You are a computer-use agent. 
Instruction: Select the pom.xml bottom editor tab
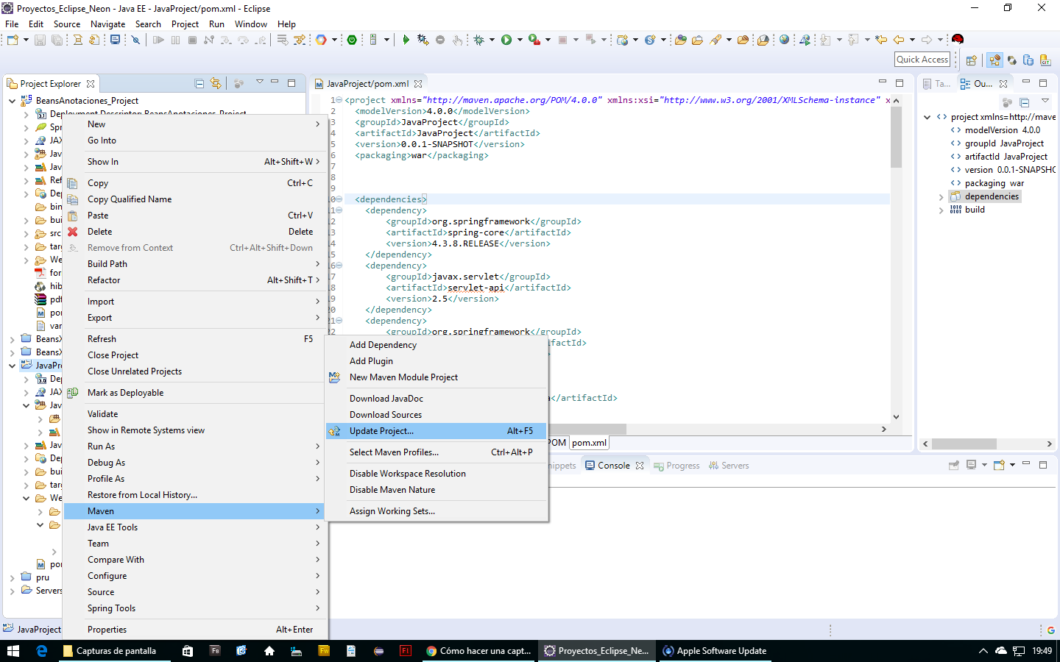pyautogui.click(x=590, y=443)
